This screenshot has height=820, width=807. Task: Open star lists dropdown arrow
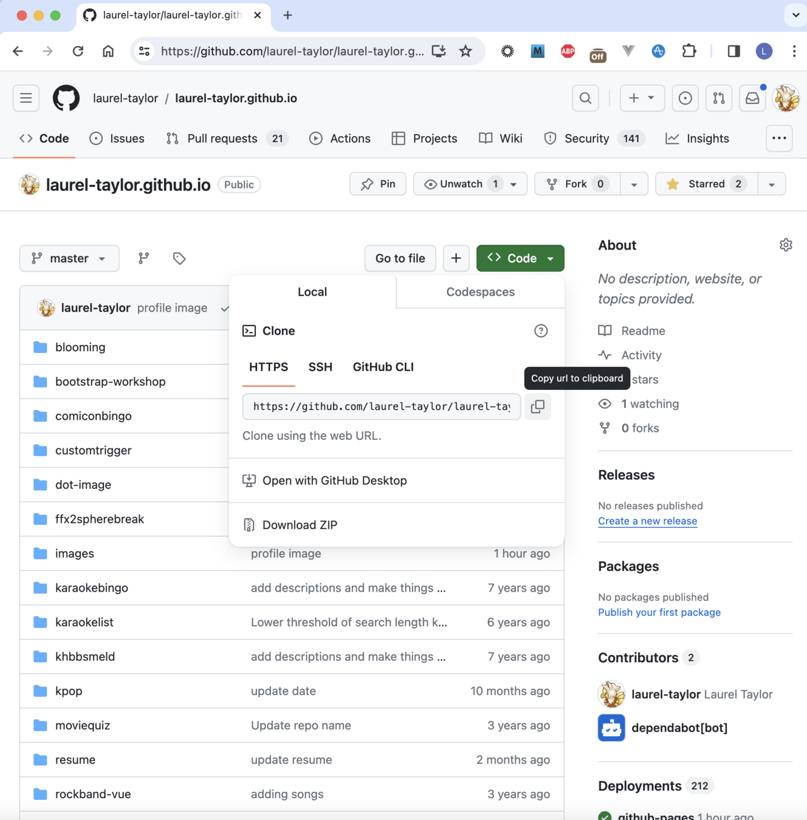(772, 184)
